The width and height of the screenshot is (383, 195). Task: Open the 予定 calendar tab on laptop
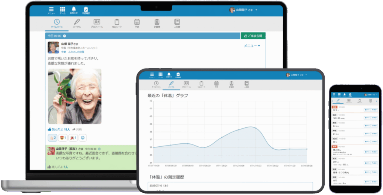click(x=137, y=24)
